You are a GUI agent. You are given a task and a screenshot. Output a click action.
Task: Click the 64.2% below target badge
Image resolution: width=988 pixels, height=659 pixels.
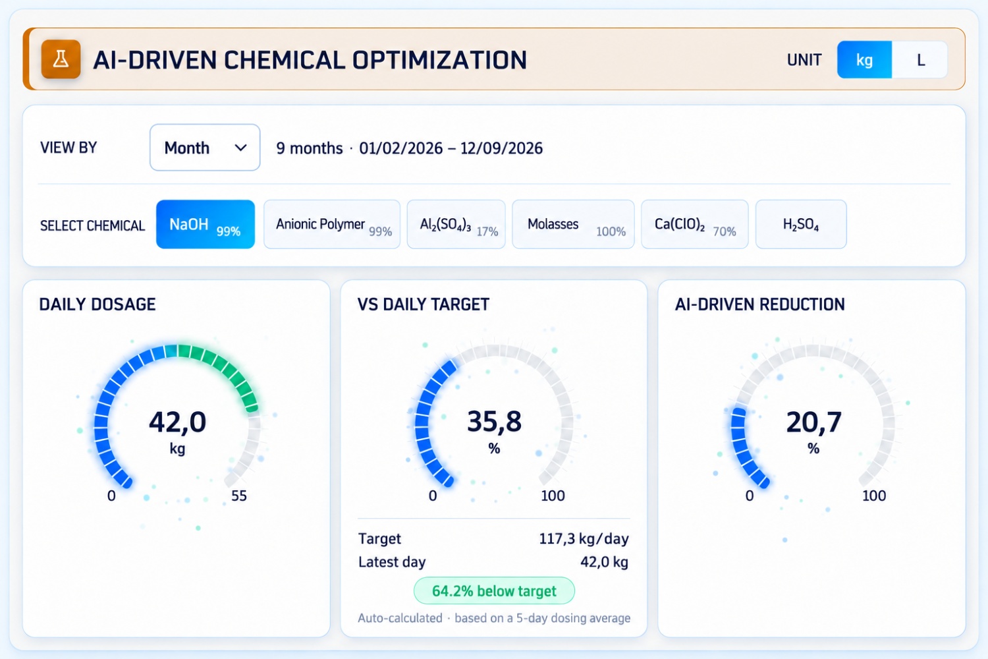pyautogui.click(x=494, y=591)
